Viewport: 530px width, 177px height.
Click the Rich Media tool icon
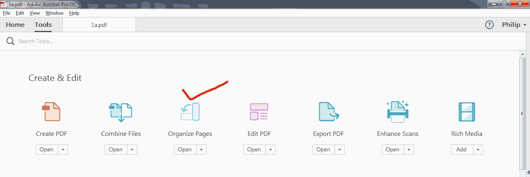click(x=466, y=112)
